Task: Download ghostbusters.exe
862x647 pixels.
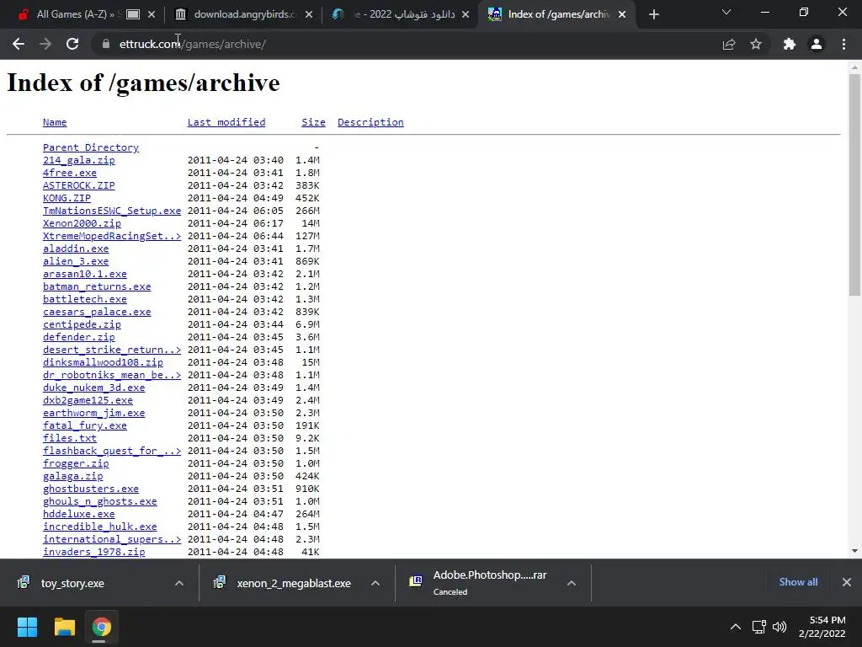Action: coord(91,489)
